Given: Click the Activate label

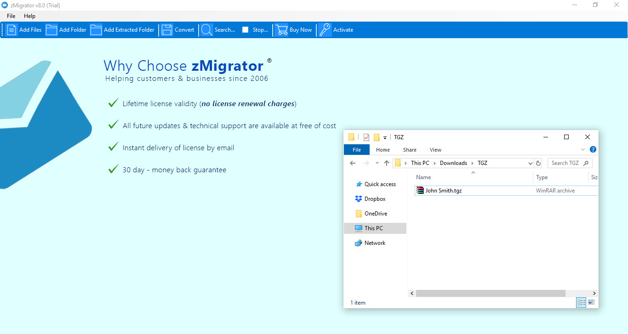Looking at the screenshot, I should click(343, 30).
